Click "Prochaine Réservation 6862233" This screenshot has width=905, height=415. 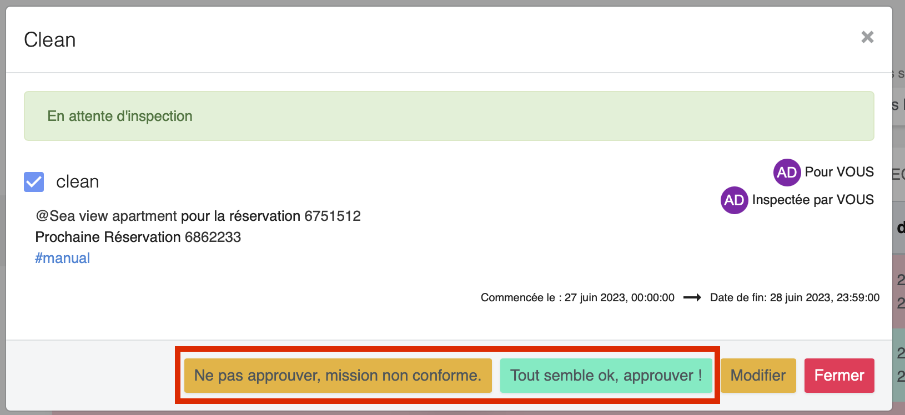tap(138, 237)
